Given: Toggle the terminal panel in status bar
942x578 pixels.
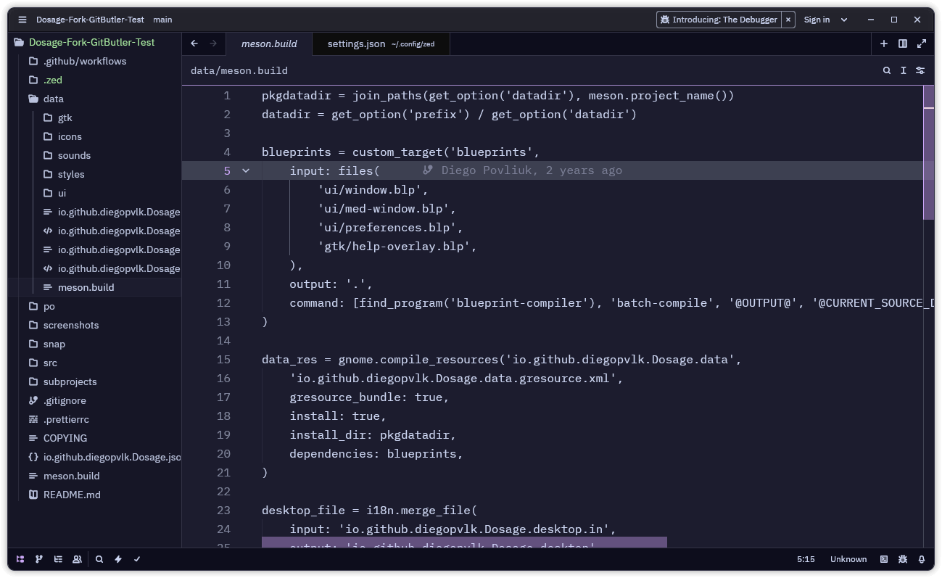Looking at the screenshot, I should 883,559.
